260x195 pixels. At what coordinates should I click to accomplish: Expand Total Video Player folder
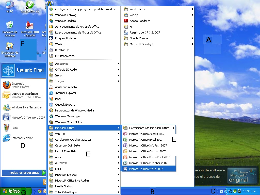pyautogui.click(x=84, y=192)
